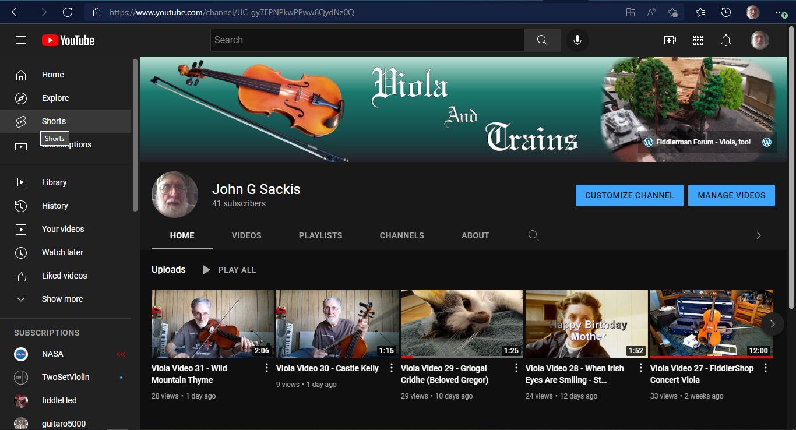Image resolution: width=796 pixels, height=430 pixels.
Task: Click the Play All triangle icon
Action: click(206, 270)
